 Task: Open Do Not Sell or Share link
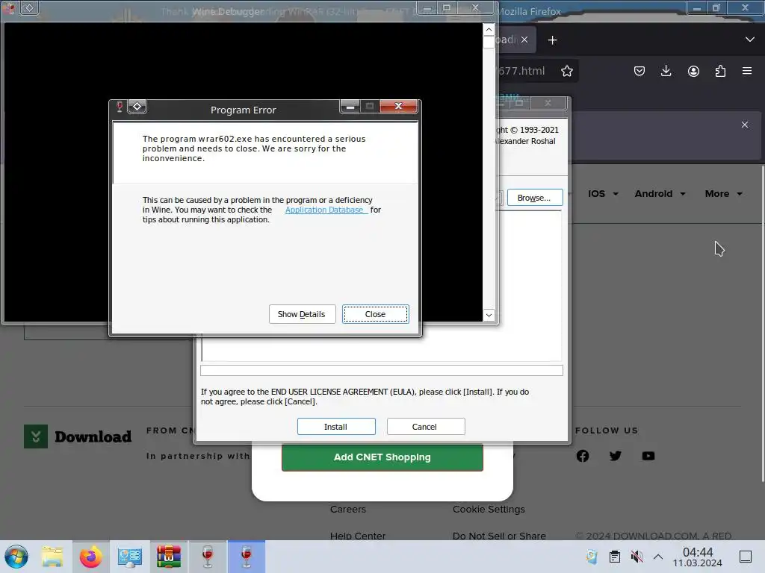[x=499, y=536]
